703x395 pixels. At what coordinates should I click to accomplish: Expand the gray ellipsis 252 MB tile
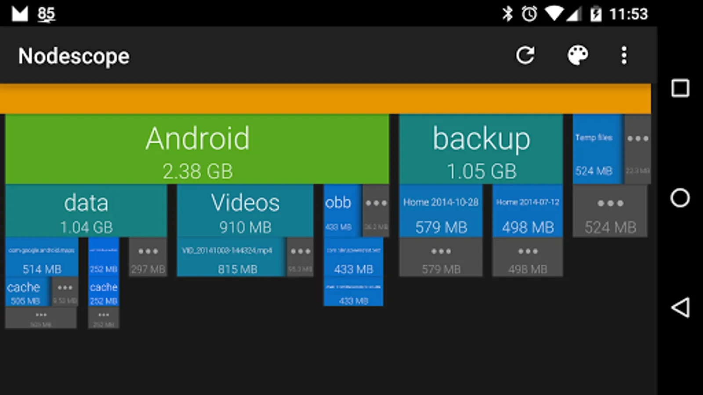tap(104, 318)
